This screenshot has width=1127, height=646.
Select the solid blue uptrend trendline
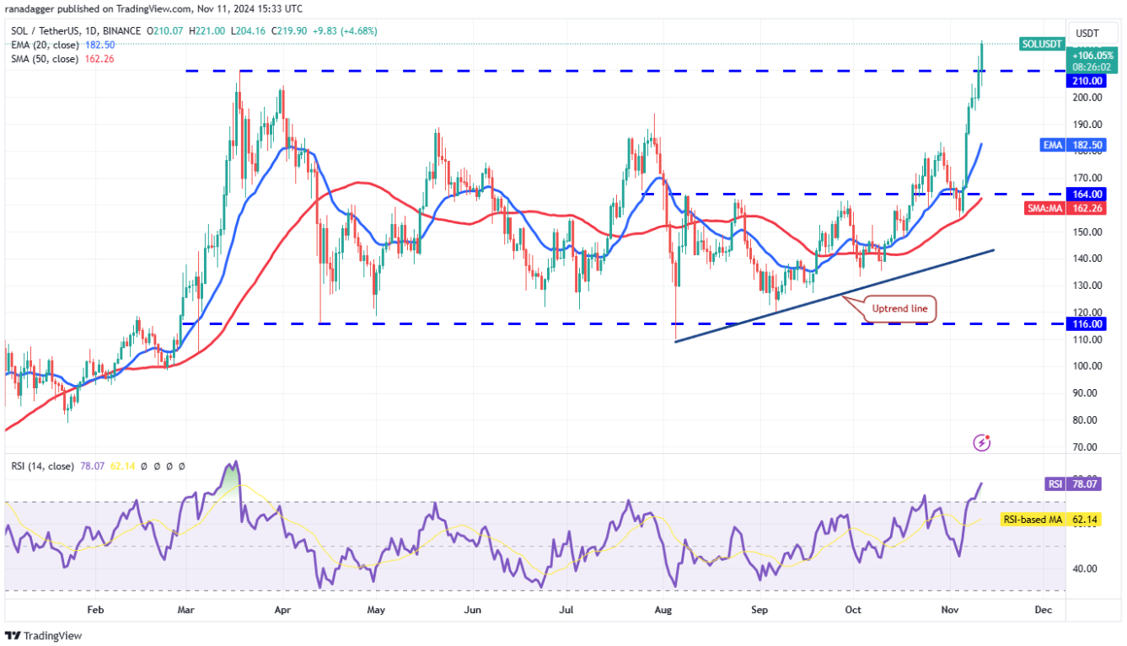click(835, 296)
